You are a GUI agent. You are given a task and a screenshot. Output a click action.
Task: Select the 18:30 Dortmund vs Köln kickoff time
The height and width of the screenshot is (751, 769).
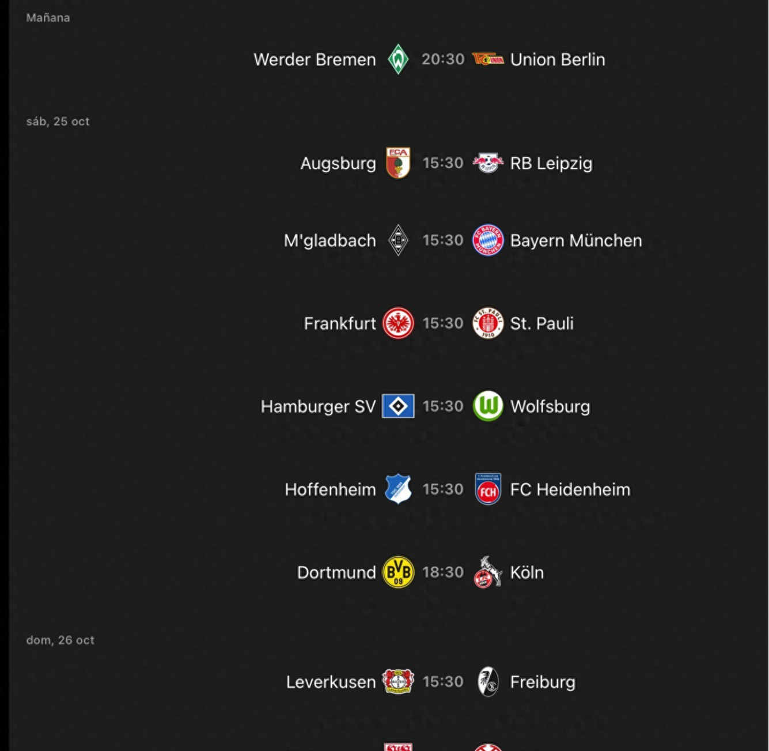coord(442,572)
